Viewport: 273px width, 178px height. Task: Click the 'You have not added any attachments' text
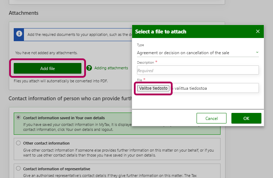[x=46, y=53]
